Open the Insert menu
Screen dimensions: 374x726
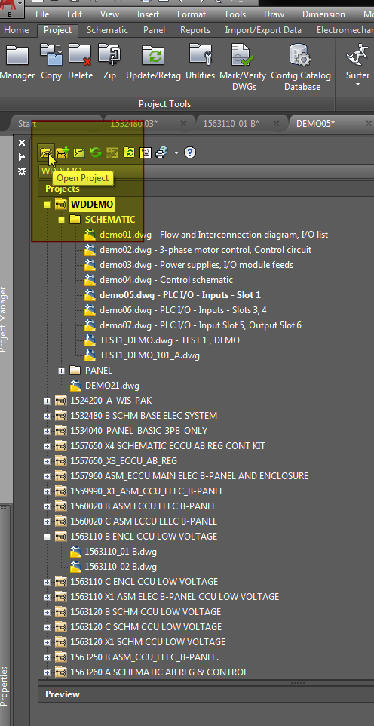[x=148, y=14]
